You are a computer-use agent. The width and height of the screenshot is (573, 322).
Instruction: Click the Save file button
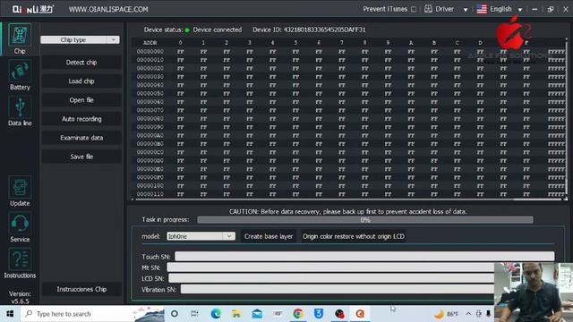[81, 157]
